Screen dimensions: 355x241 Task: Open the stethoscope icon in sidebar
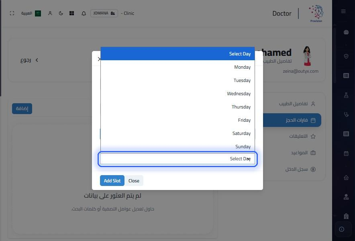(346, 114)
